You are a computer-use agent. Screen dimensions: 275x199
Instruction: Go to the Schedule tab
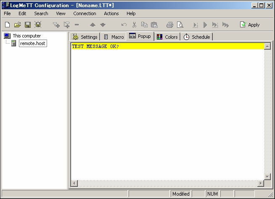tap(196, 37)
